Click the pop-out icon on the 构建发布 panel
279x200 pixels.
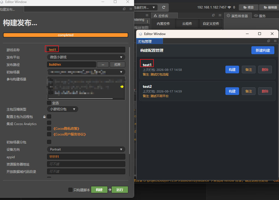(124, 9)
